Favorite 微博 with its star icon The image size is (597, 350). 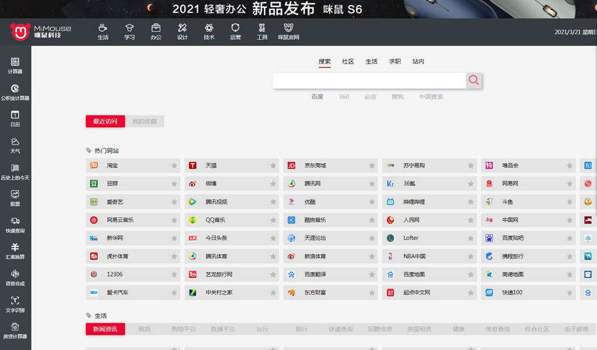(x=273, y=184)
